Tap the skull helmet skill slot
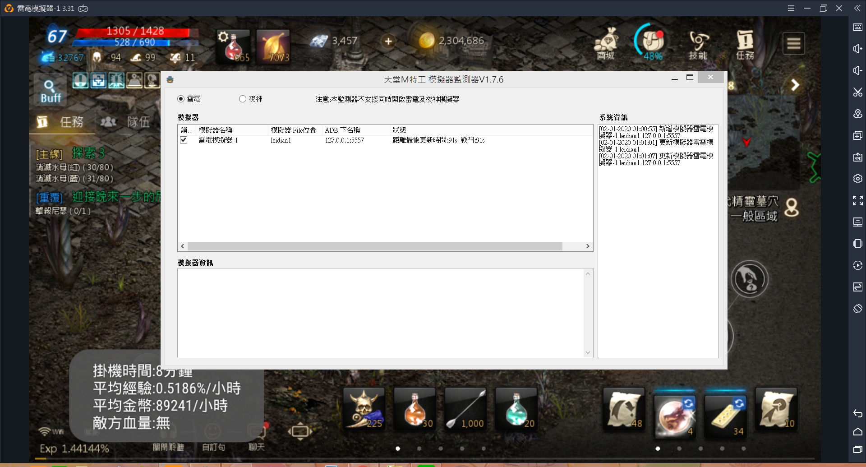The width and height of the screenshot is (866, 467). (x=364, y=408)
